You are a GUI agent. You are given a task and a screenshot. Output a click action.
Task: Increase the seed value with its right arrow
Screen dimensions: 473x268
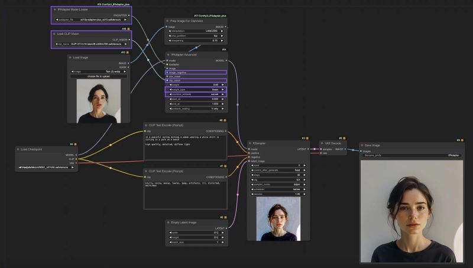pos(304,165)
